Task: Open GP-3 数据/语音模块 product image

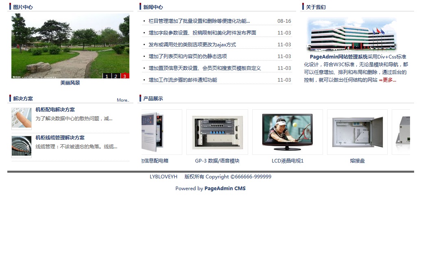Action: point(217,132)
